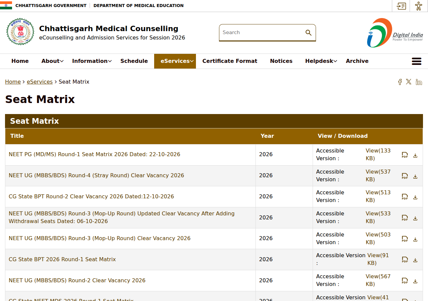Image resolution: width=428 pixels, height=301 pixels.
Task: Open the accessibility options icon
Action: pos(418,6)
